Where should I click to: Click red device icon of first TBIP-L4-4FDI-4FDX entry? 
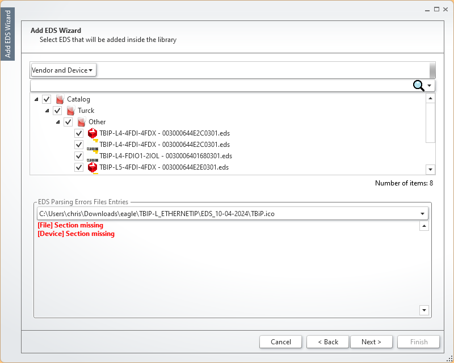pyautogui.click(x=93, y=133)
